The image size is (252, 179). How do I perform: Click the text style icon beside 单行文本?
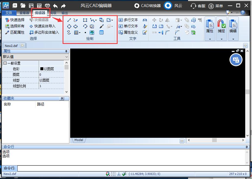(145, 26)
